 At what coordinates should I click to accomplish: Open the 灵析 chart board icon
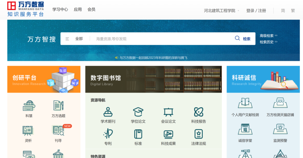pyautogui.click(x=28, y=131)
